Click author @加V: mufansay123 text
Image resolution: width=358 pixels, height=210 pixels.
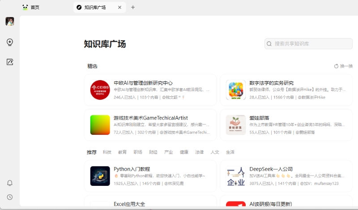(319, 184)
